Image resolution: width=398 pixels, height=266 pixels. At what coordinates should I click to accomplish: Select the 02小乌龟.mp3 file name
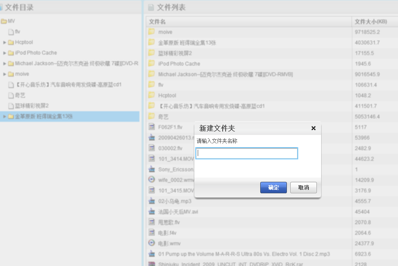point(174,201)
